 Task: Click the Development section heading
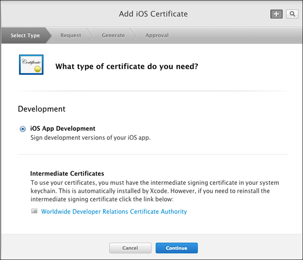coord(41,109)
